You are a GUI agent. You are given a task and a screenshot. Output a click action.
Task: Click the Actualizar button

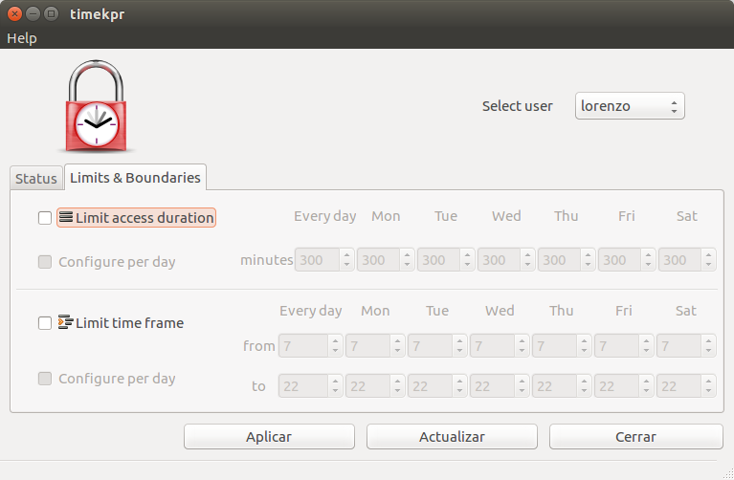pyautogui.click(x=452, y=436)
